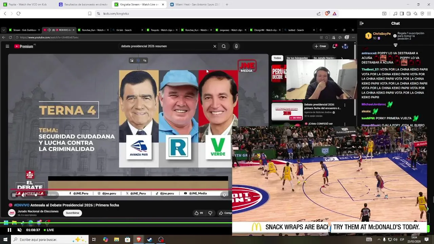Open inner browser three-dots settings menu
434x244 pixels.
(x=353, y=37)
